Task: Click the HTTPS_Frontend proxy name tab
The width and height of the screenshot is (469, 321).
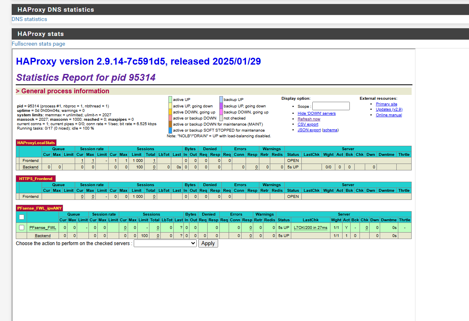Action: pyautogui.click(x=36, y=179)
